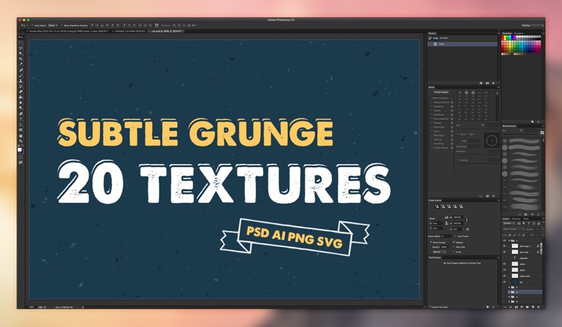
Task: Select the Quick Selection tool
Action: (x=20, y=54)
